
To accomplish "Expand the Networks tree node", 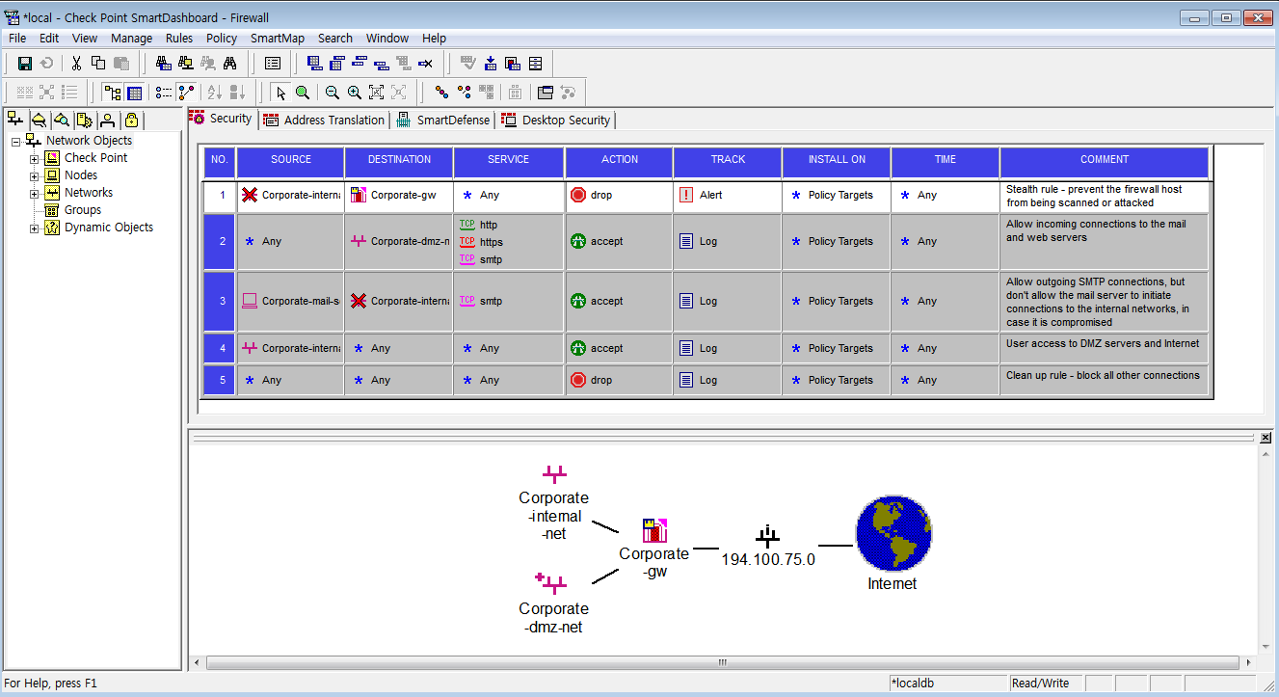I will coord(35,194).
